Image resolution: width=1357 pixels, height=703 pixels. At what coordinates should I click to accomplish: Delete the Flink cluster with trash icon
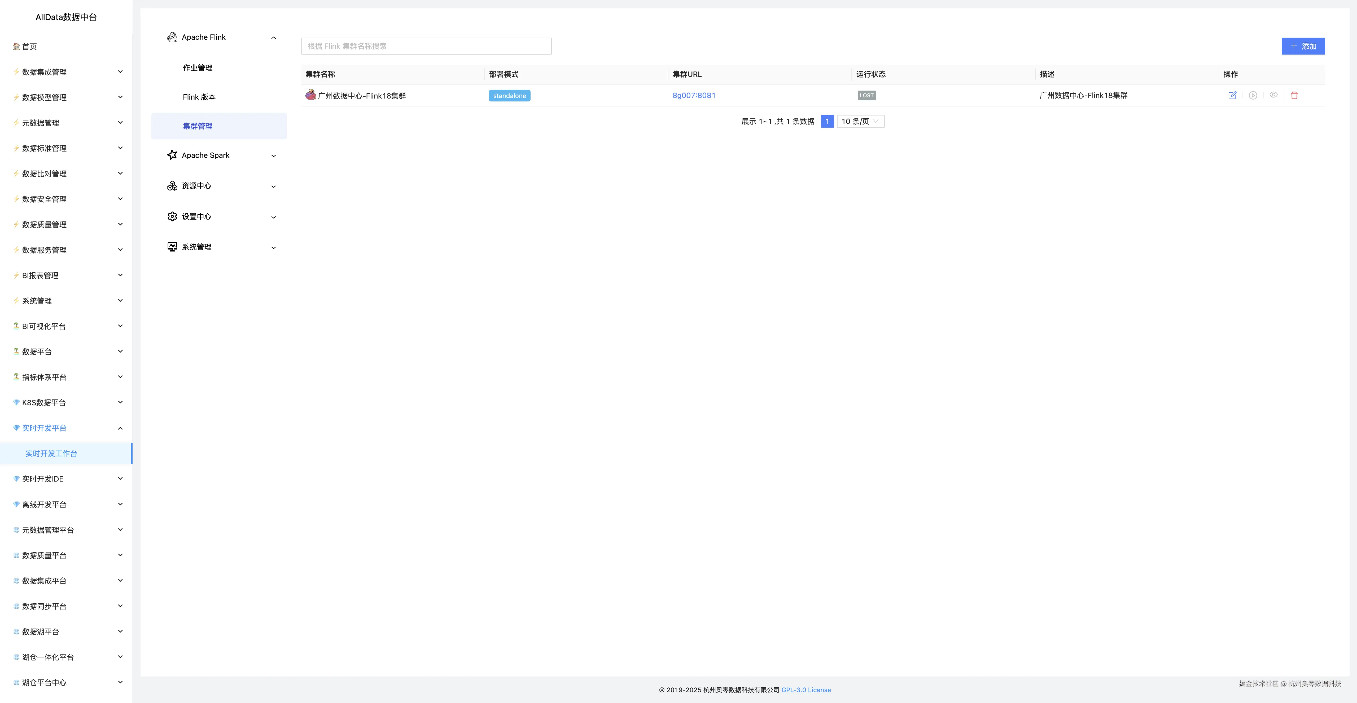1294,95
